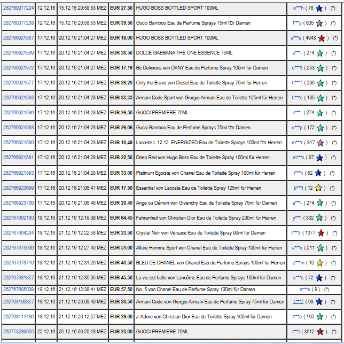Click the turquoise star beside buyer o***3
344x344 pixels.
pos(320,68)
